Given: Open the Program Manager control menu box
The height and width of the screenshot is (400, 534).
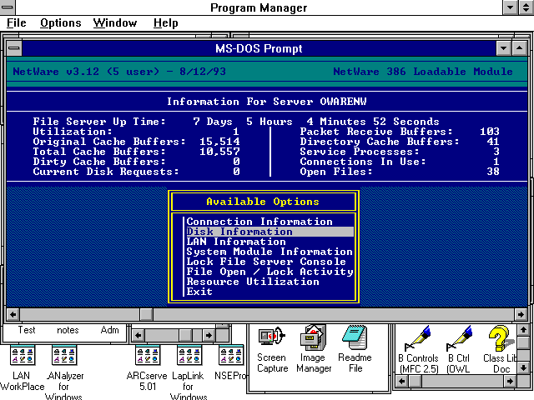Looking at the screenshot, I should point(9,7).
